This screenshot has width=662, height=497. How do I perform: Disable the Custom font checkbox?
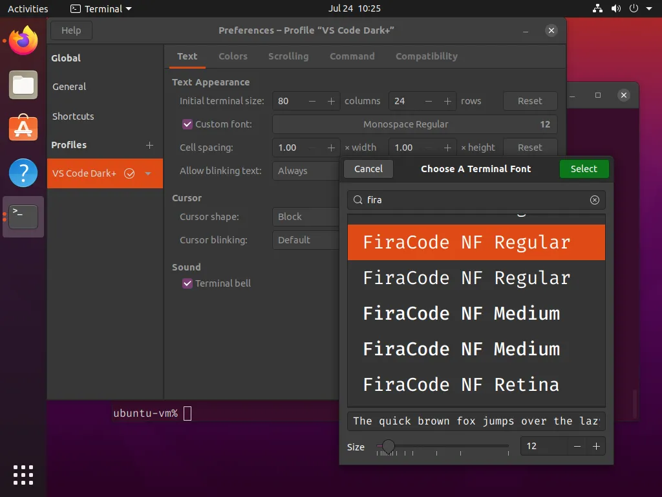coord(187,124)
